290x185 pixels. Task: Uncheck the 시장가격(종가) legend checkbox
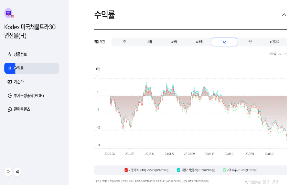point(179,170)
